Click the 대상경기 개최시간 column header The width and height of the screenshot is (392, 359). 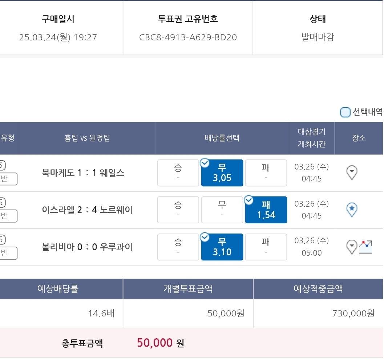click(311, 138)
